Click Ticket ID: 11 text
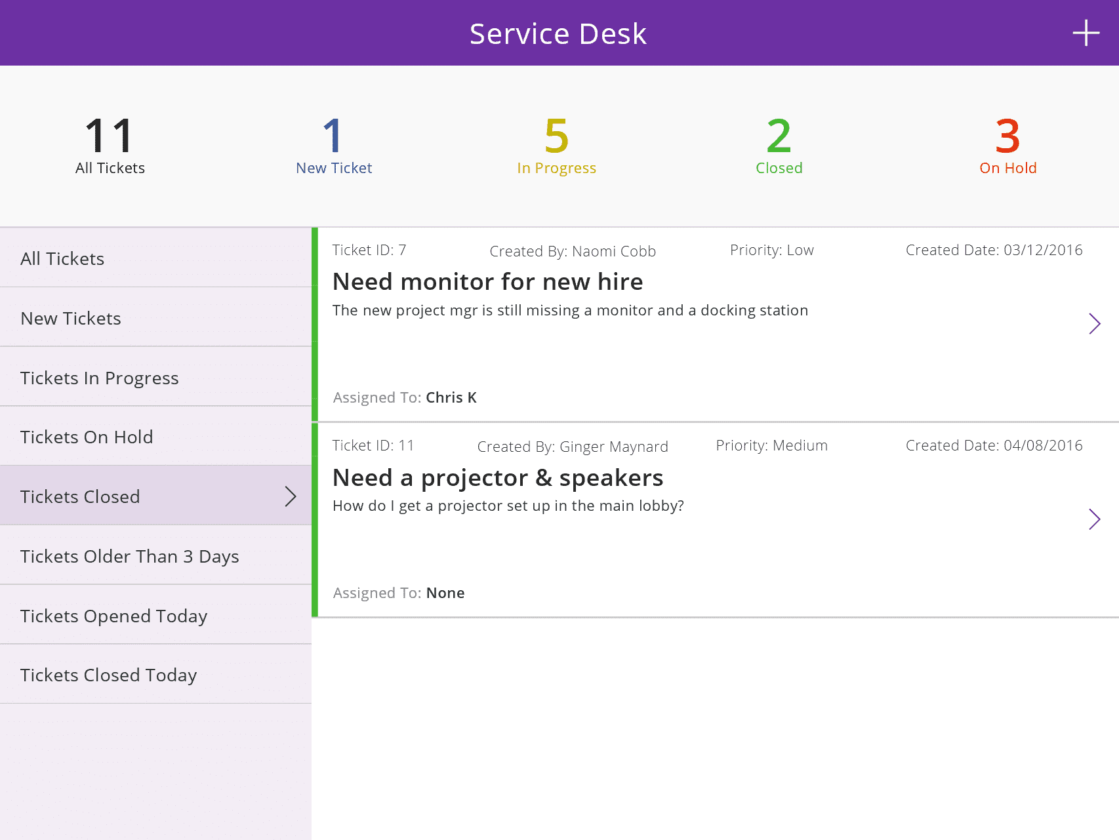This screenshot has width=1119, height=840. 373,445
